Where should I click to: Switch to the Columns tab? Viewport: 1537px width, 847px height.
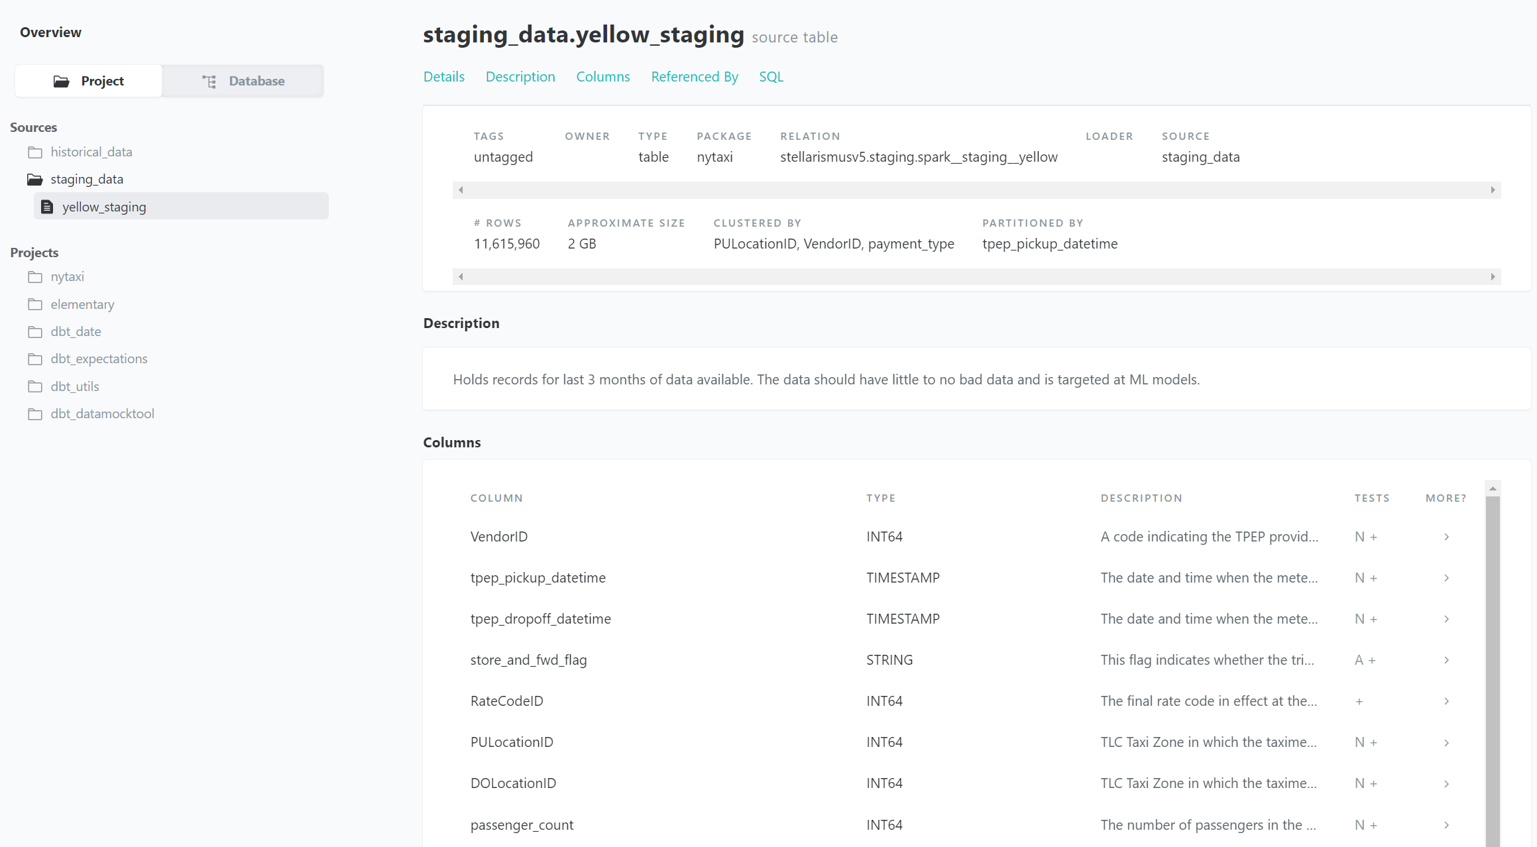click(x=602, y=75)
